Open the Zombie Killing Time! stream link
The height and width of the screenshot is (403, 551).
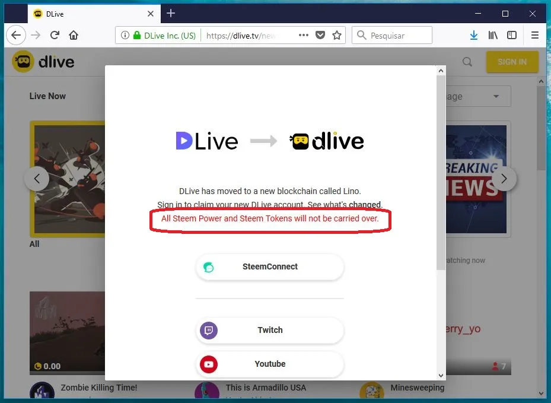pos(98,388)
